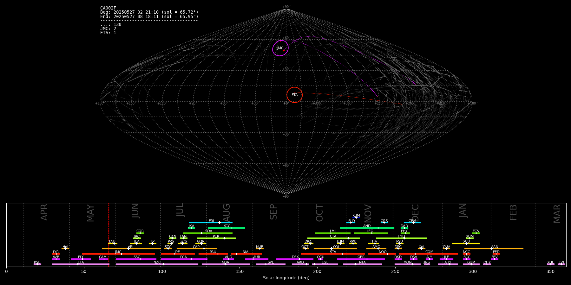Image resolution: width=571 pixels, height=285 pixels.
Task: Click the AND shower label in timeline
Action: pos(367,226)
